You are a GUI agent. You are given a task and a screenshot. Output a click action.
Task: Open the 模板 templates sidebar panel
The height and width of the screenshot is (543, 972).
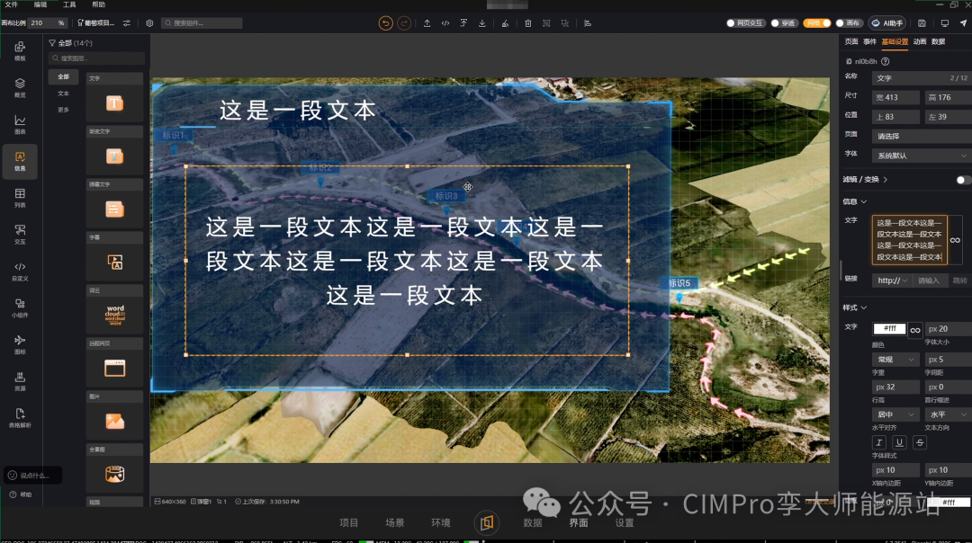coord(20,50)
